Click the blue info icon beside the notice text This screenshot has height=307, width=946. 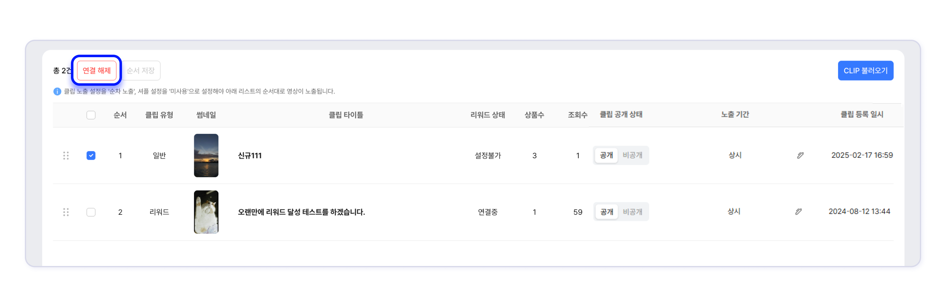click(57, 91)
